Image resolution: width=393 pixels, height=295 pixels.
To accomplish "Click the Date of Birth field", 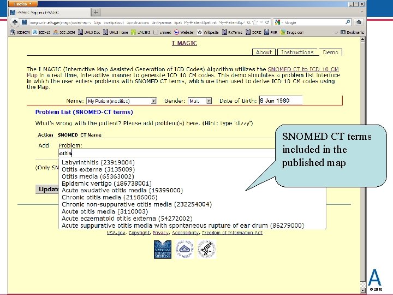I will click(281, 101).
